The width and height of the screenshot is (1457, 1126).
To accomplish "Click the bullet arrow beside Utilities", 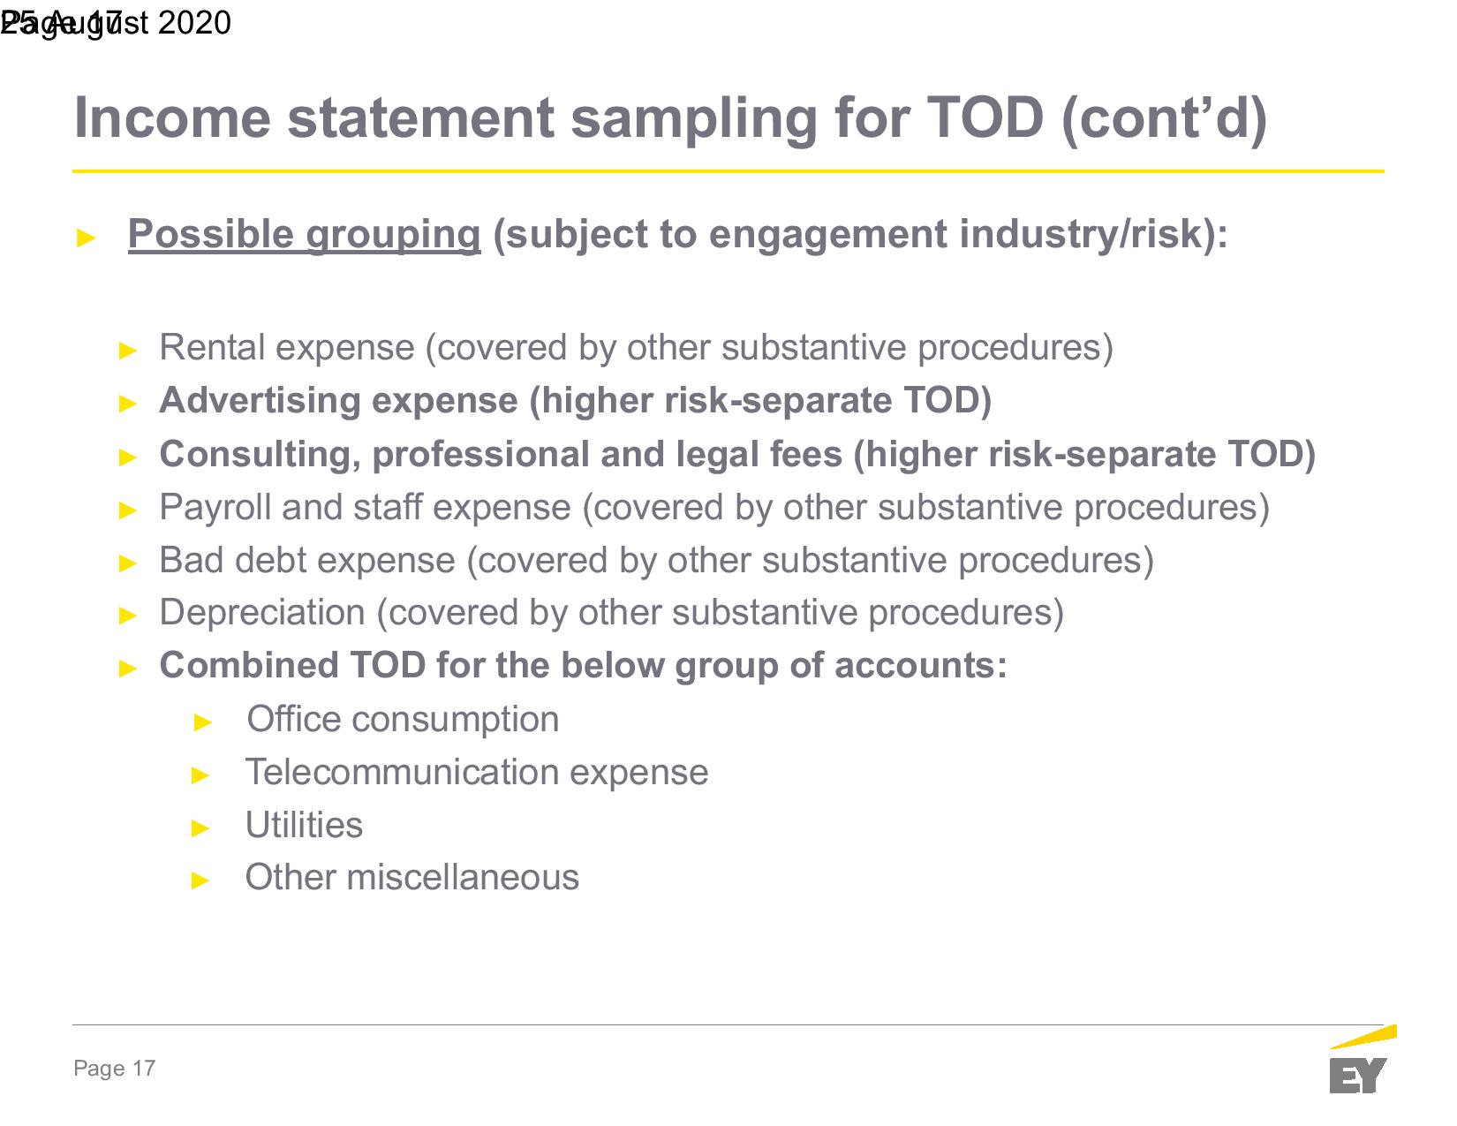I will pos(201,828).
